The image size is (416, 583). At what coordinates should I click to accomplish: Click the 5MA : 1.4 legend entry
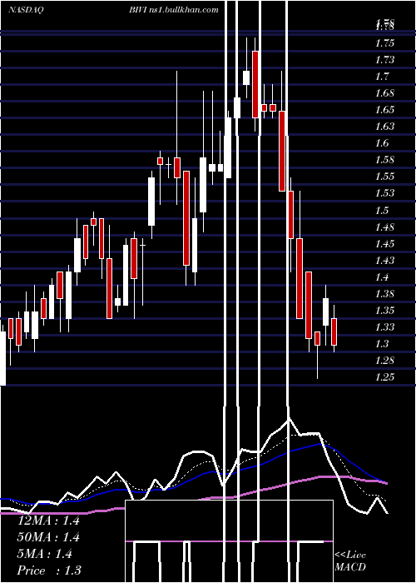pos(46,554)
